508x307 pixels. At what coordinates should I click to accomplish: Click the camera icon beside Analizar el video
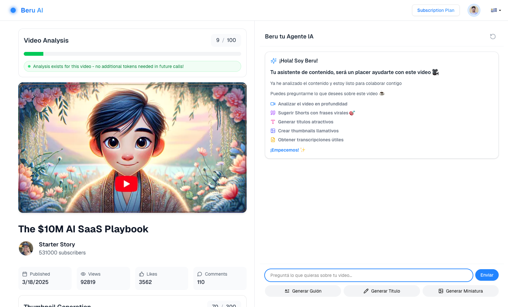(x=273, y=104)
